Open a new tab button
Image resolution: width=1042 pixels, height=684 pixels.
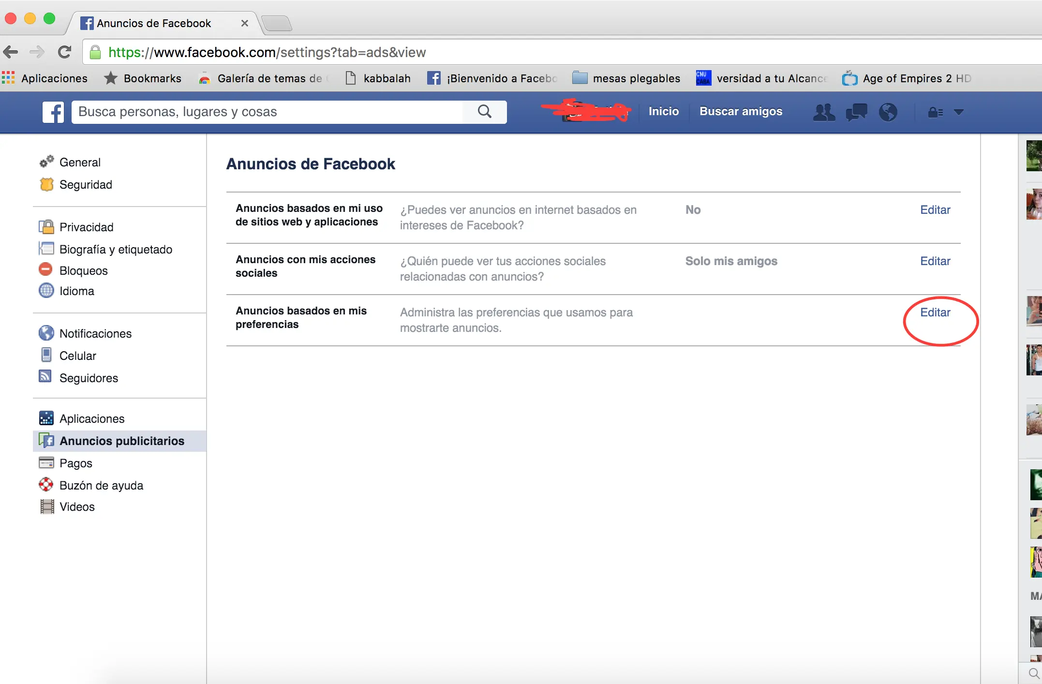pos(277,23)
